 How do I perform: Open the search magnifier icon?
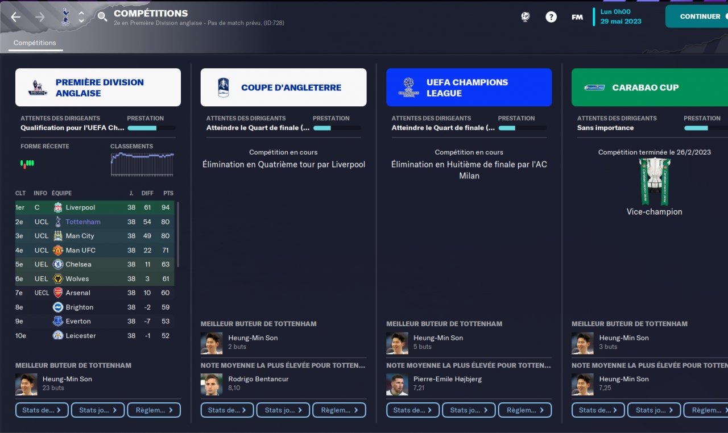pyautogui.click(x=102, y=17)
